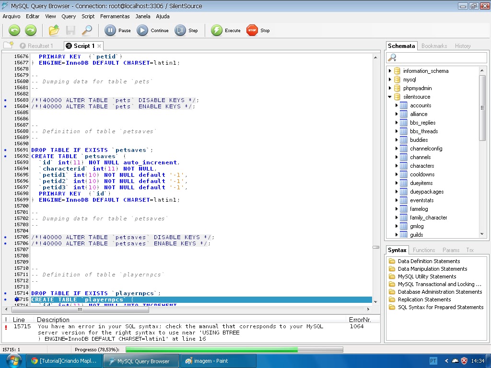Open Data Definition Statements syntax folder
This screenshot has height=368, width=491.
click(429, 261)
